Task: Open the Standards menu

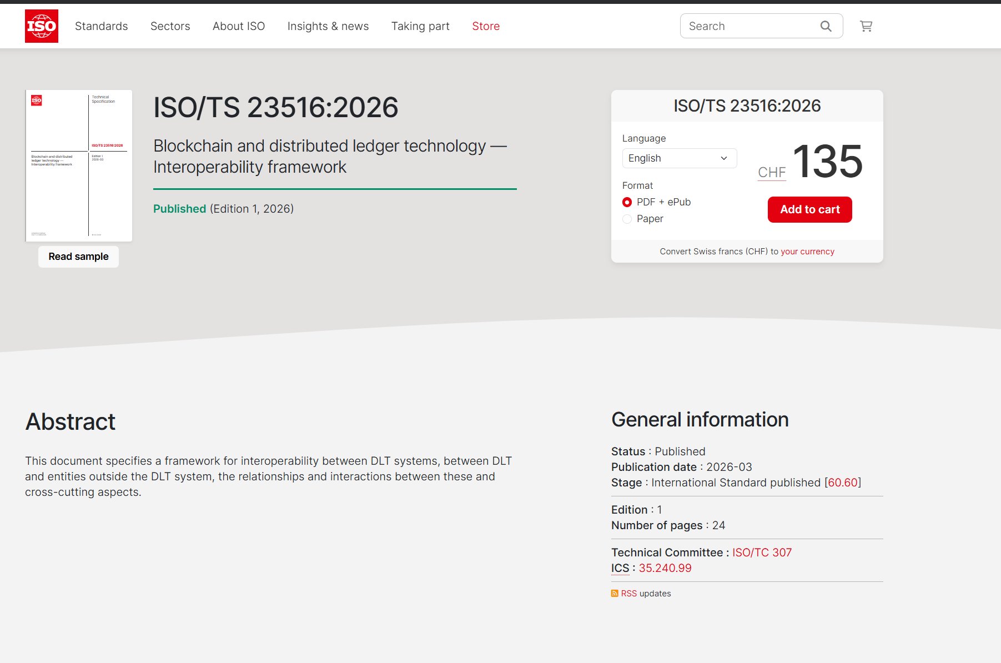Action: pyautogui.click(x=102, y=26)
